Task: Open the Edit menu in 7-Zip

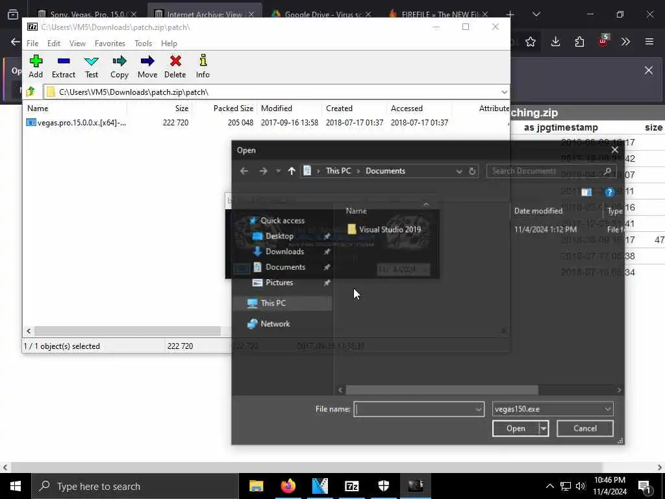Action: pyautogui.click(x=54, y=44)
